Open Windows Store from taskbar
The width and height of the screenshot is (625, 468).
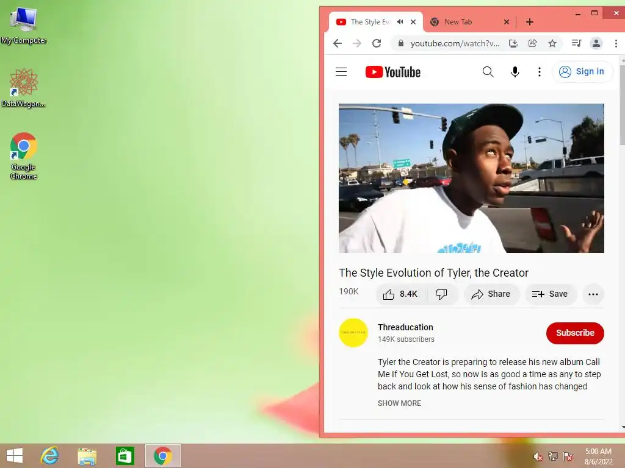(x=125, y=456)
